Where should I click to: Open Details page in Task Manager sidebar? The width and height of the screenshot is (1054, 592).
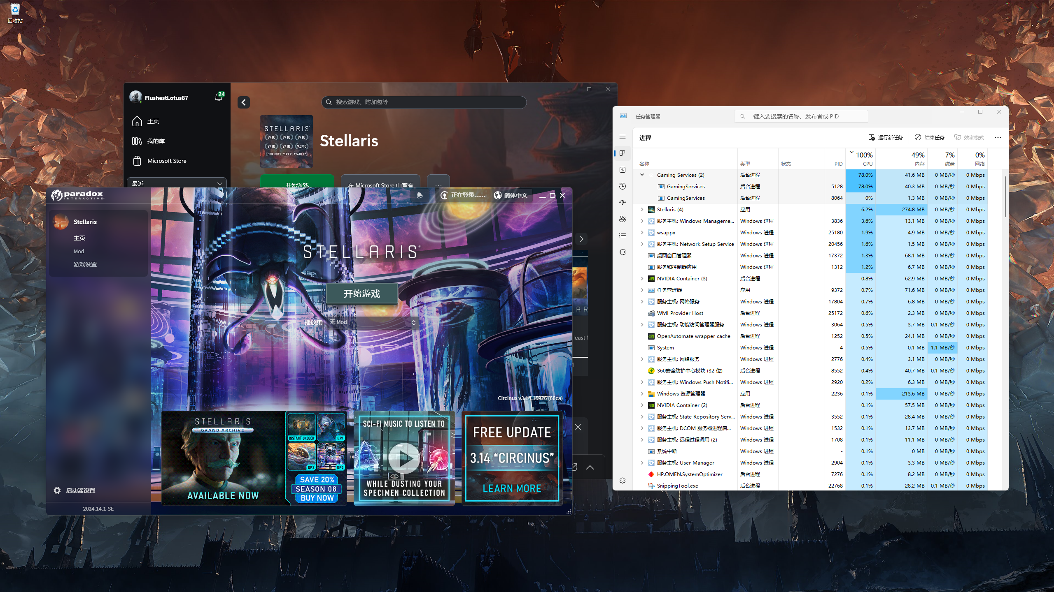623,236
